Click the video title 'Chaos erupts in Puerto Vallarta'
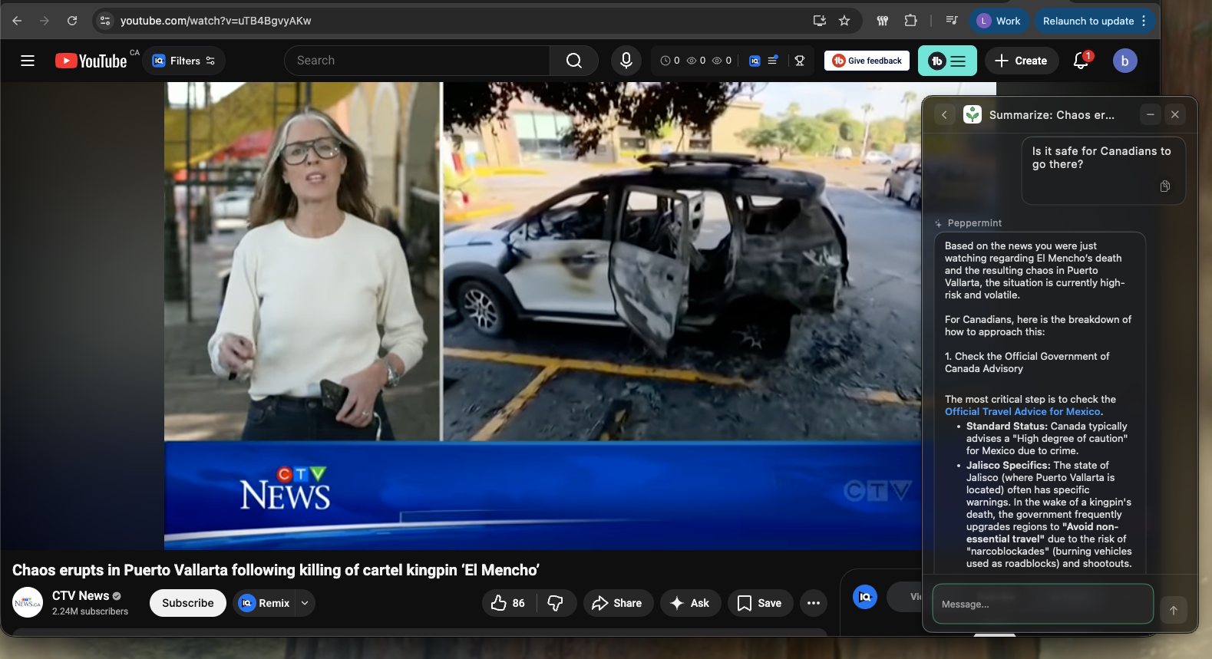This screenshot has width=1212, height=659. (x=276, y=570)
